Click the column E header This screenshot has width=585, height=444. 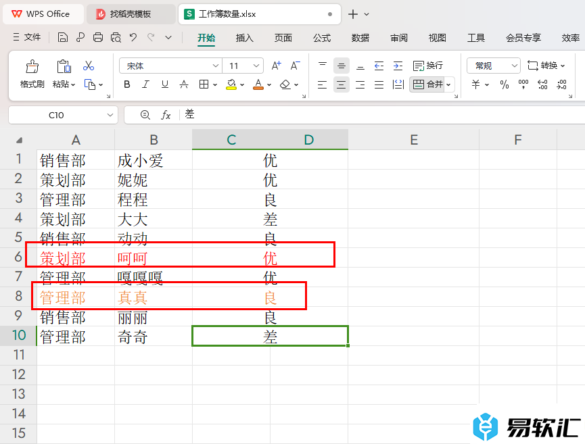[414, 140]
